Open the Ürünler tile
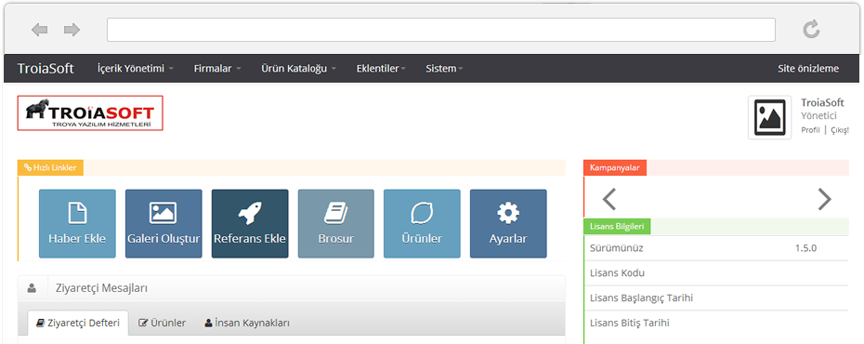This screenshot has width=864, height=344. (x=422, y=224)
